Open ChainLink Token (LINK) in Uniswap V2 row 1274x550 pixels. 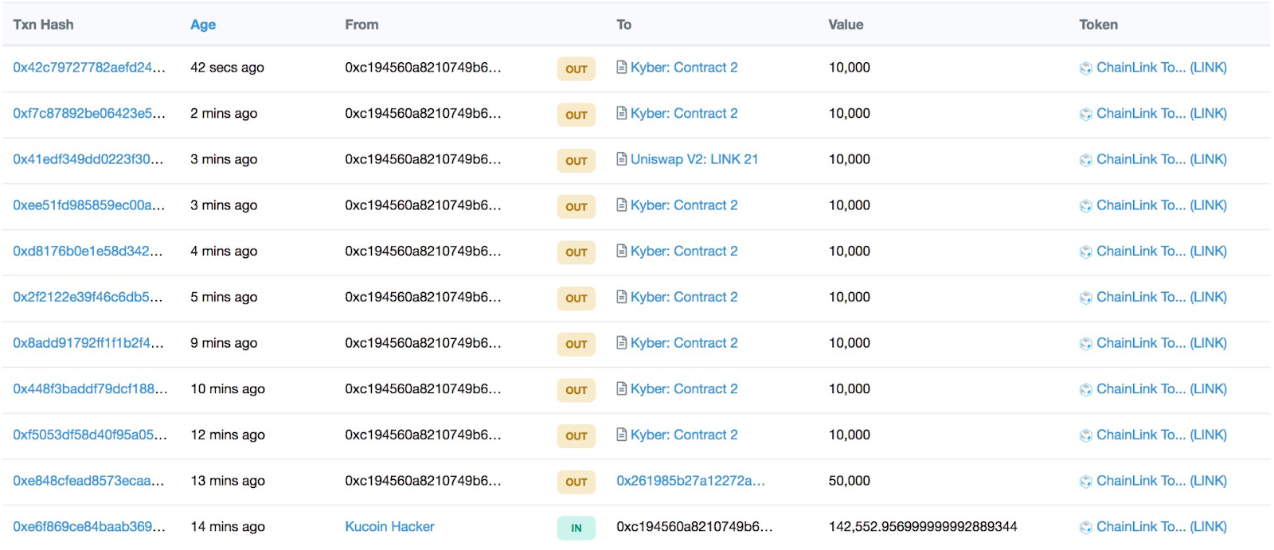(1162, 159)
